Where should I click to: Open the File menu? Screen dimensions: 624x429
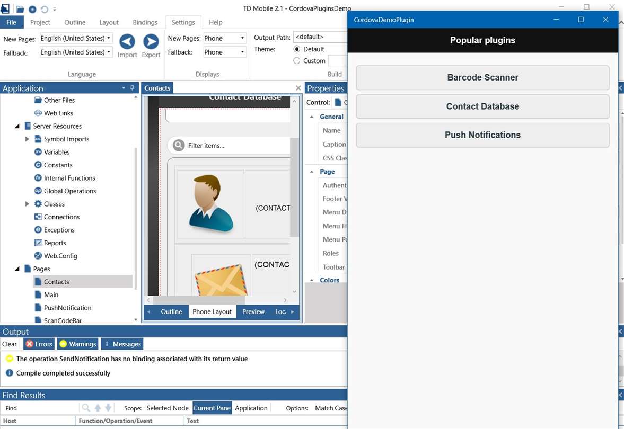tap(12, 22)
